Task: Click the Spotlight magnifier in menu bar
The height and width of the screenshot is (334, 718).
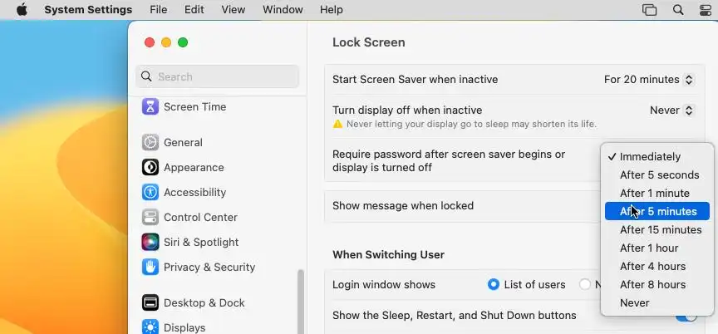Action: coord(678,10)
